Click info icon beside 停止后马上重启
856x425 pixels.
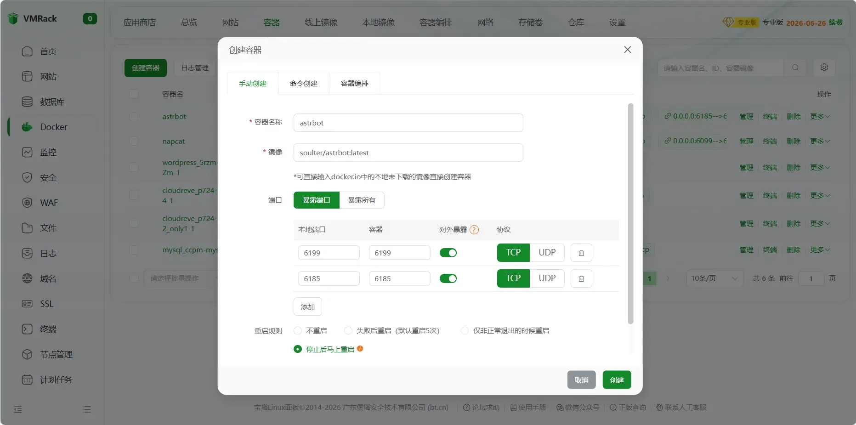(x=360, y=349)
